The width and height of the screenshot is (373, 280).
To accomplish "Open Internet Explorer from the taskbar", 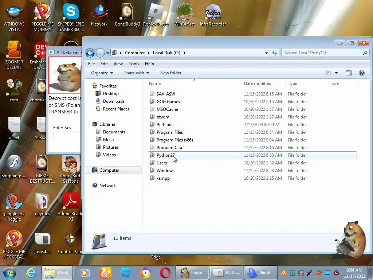I will 31,273.
